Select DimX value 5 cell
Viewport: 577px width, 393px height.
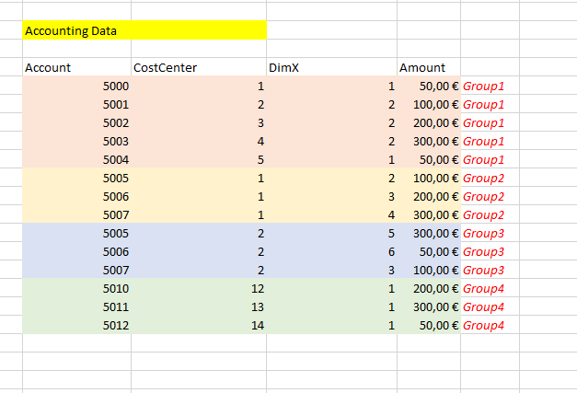coord(332,233)
